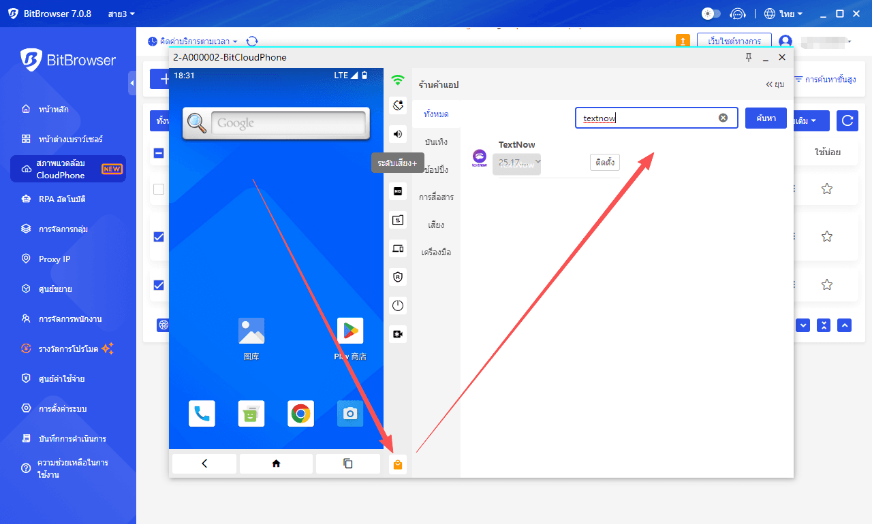
Task: Pin the BitCloudPhone window
Action: [749, 57]
